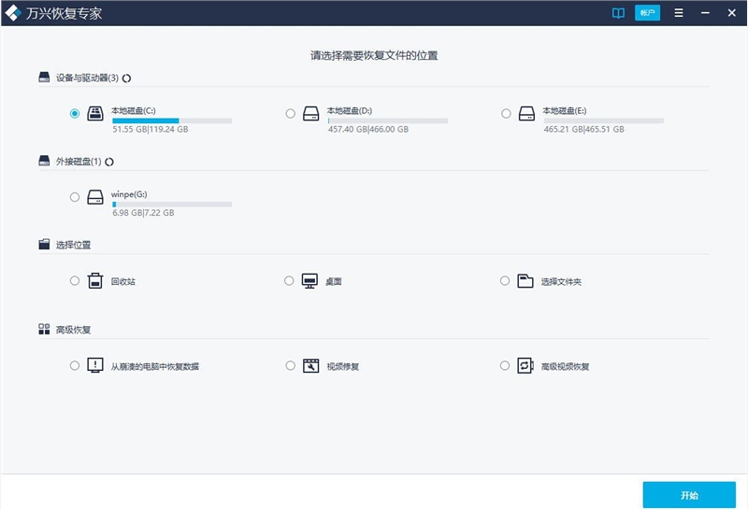Screen dimensions: 748x510
Task: Click the crashed computer recovery icon
Action: click(95, 365)
